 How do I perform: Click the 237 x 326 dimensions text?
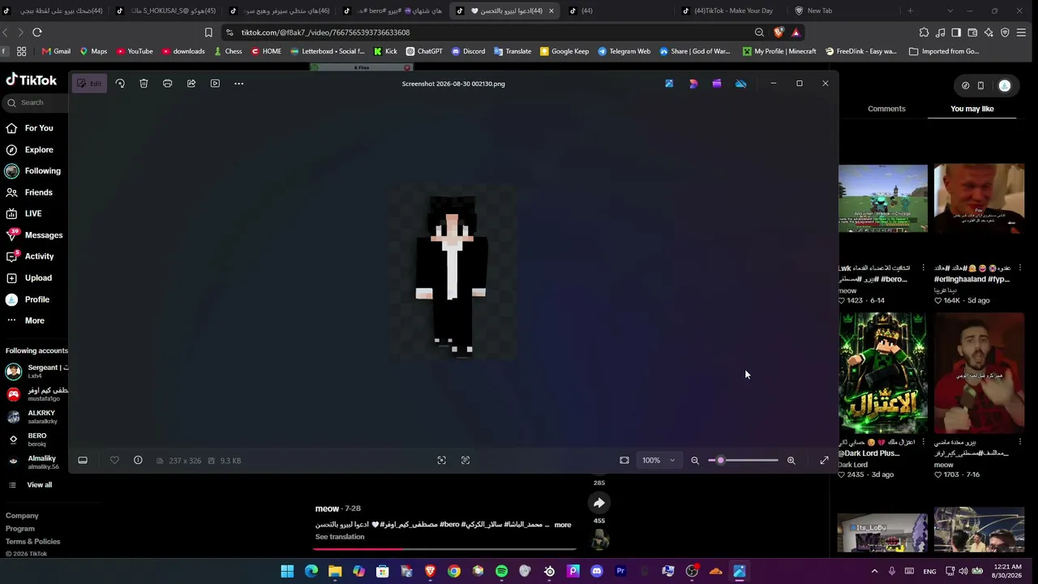point(185,461)
